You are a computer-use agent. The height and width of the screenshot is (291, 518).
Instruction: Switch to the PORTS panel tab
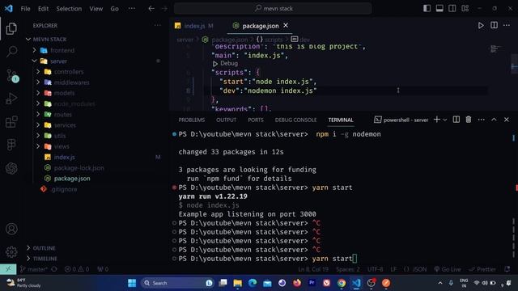coord(256,120)
